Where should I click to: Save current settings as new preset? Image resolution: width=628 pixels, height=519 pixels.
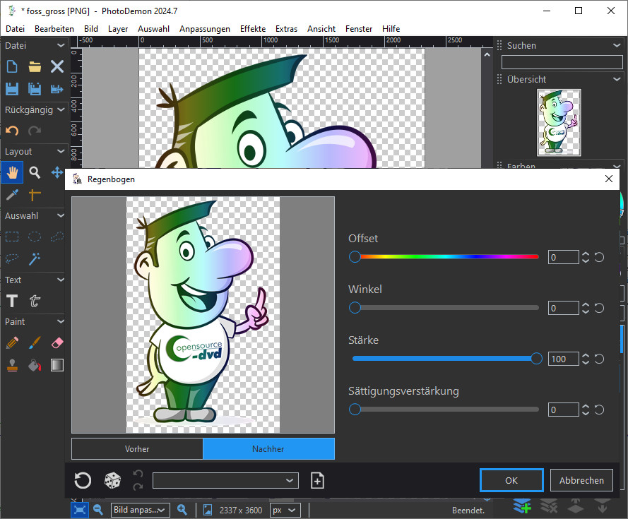pyautogui.click(x=317, y=481)
